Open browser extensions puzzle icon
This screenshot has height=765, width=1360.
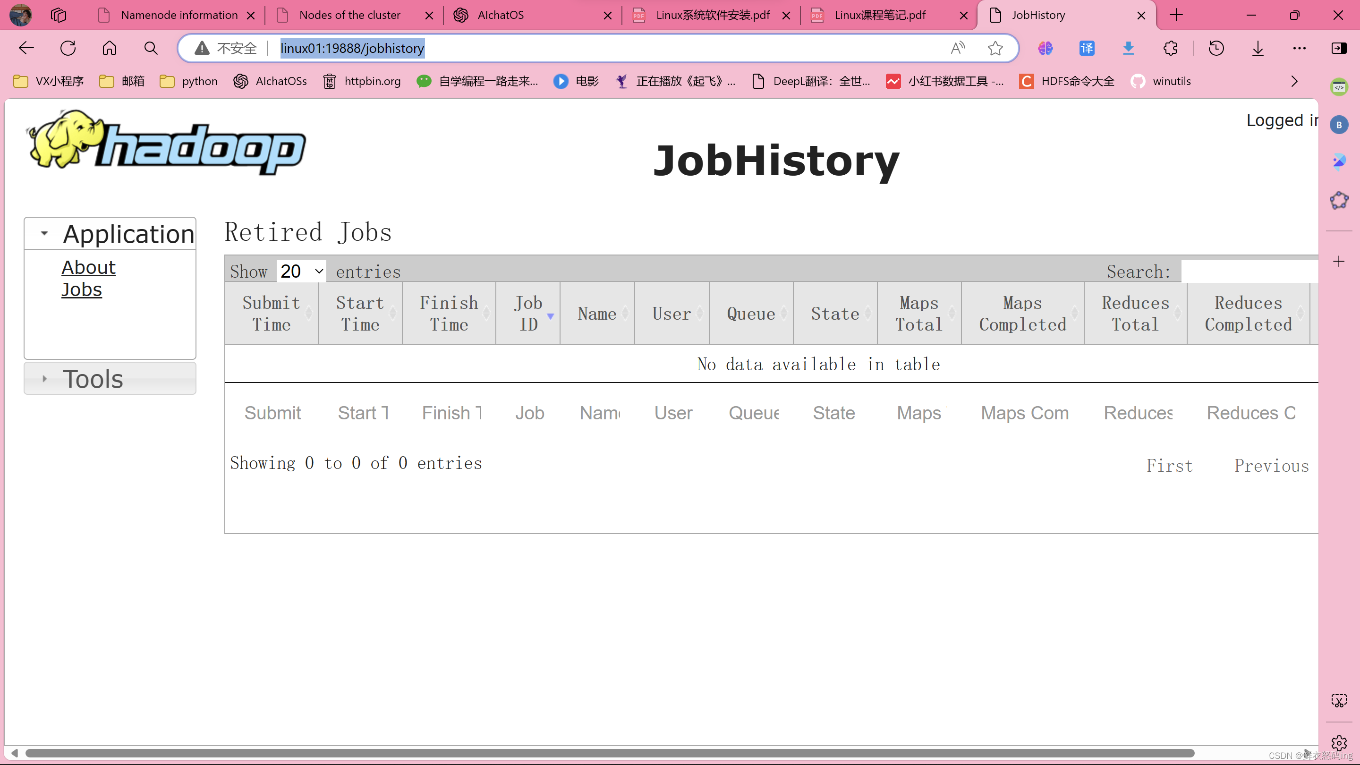tap(1170, 48)
